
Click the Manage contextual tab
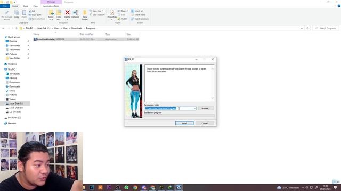(51, 2)
